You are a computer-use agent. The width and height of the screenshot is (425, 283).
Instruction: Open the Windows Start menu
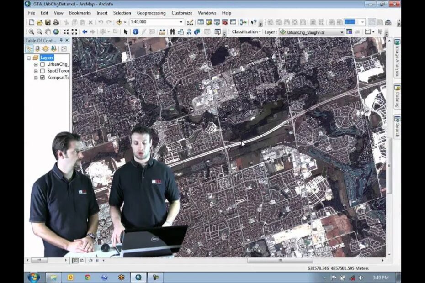pyautogui.click(x=34, y=278)
